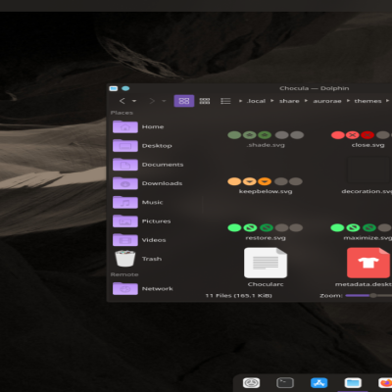Screen dimensions: 392x392
Task: Open the app store icon in dock
Action: pyautogui.click(x=319, y=382)
